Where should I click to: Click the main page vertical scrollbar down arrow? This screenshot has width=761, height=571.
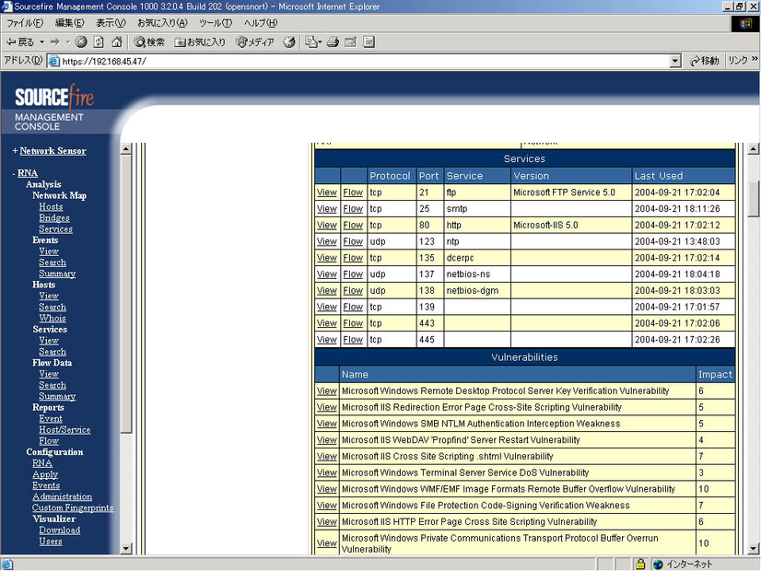753,550
